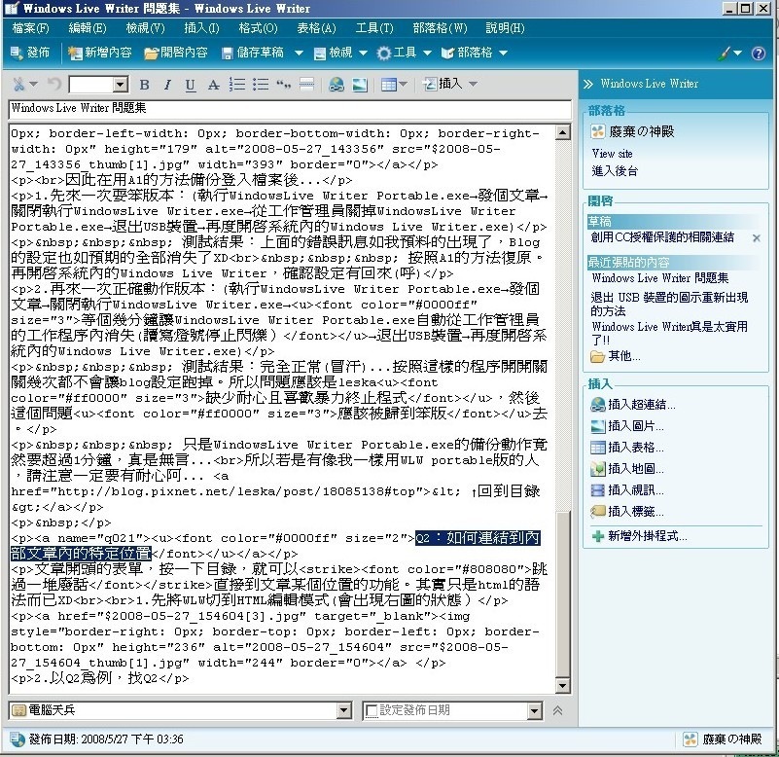The height and width of the screenshot is (757, 779).
Task: Open the 檢視(V) menu
Action: click(145, 28)
